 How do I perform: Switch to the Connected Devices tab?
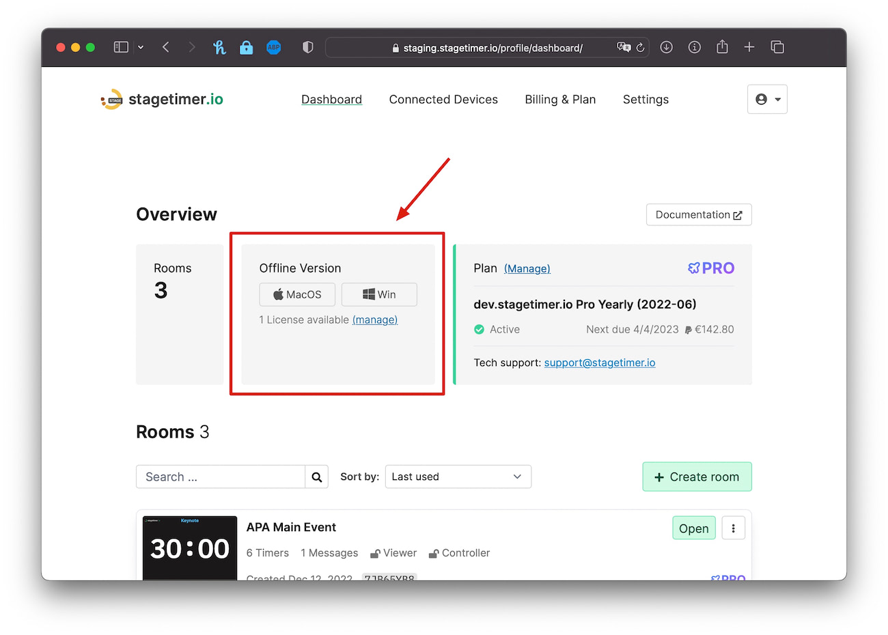coord(443,99)
